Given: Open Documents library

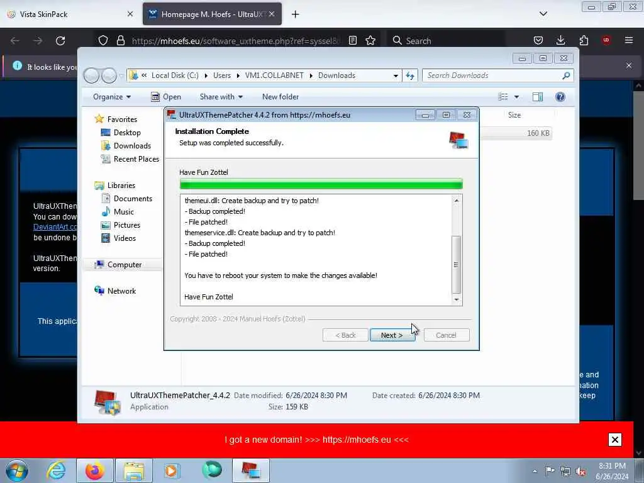Looking at the screenshot, I should coord(126,198).
